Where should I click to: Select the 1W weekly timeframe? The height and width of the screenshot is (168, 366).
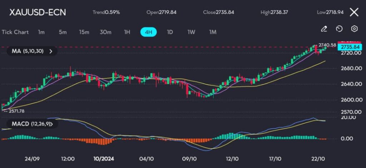191,32
